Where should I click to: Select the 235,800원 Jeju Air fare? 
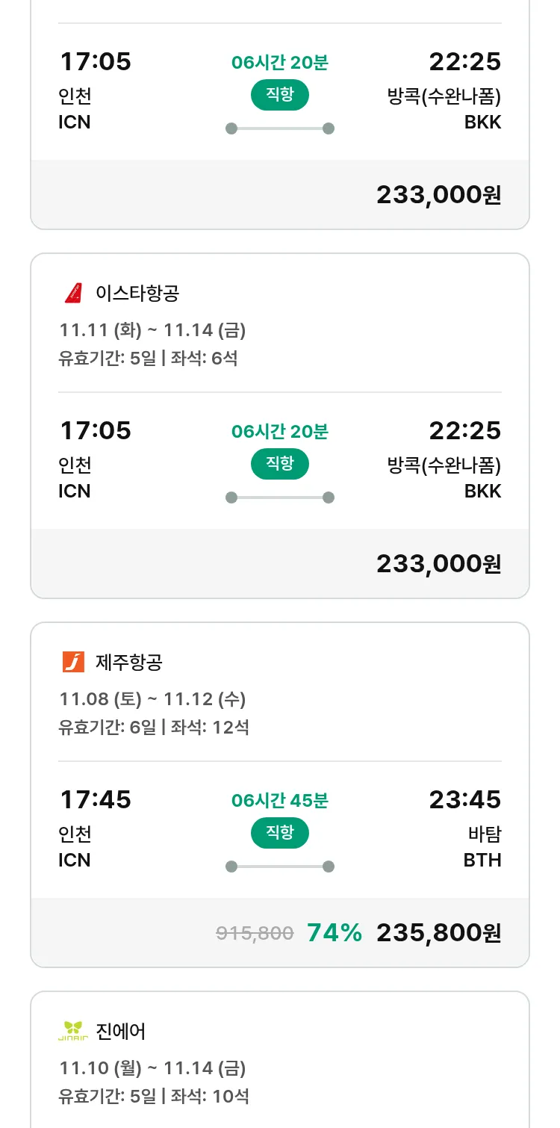(x=438, y=932)
